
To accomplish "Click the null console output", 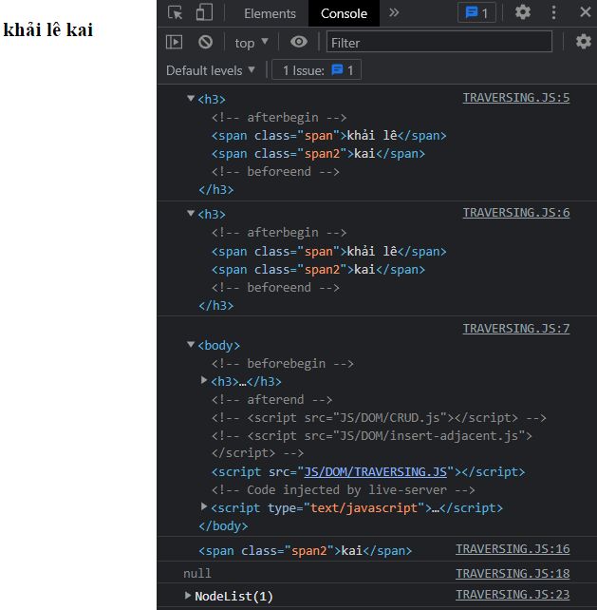I will click(x=197, y=574).
